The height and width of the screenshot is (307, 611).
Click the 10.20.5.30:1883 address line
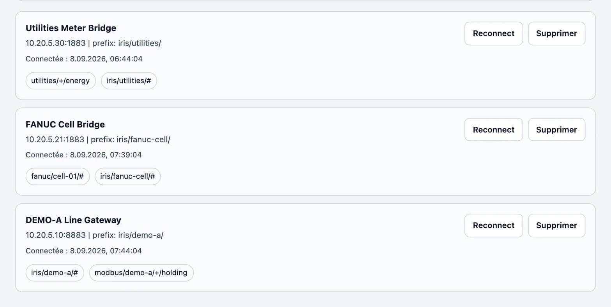[x=93, y=43]
